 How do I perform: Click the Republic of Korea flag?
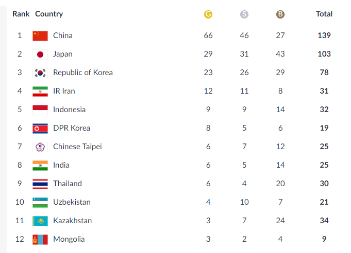click(x=40, y=73)
